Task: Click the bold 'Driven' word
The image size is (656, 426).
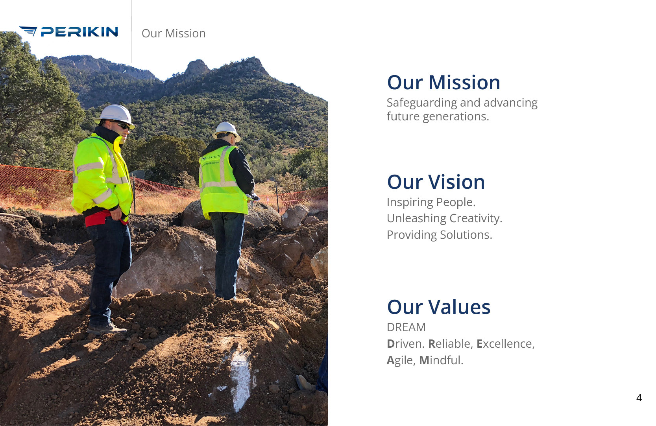Action: point(405,344)
